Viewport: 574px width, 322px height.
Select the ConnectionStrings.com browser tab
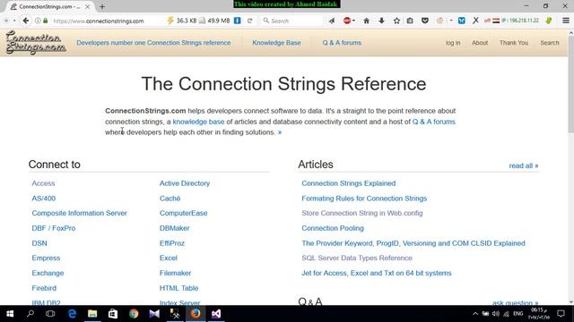click(x=49, y=6)
